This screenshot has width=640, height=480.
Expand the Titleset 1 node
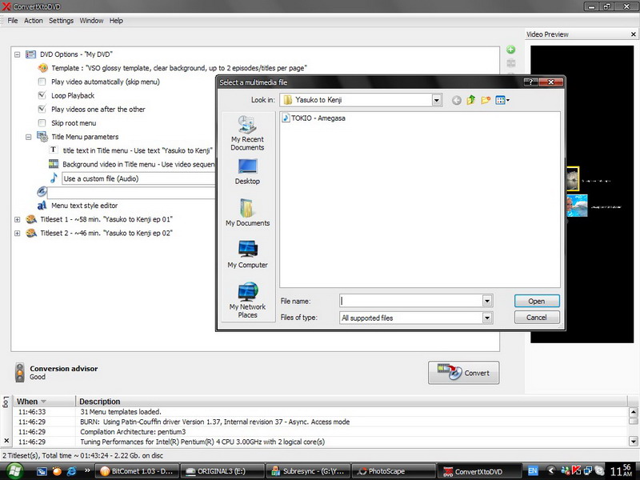coord(17,219)
